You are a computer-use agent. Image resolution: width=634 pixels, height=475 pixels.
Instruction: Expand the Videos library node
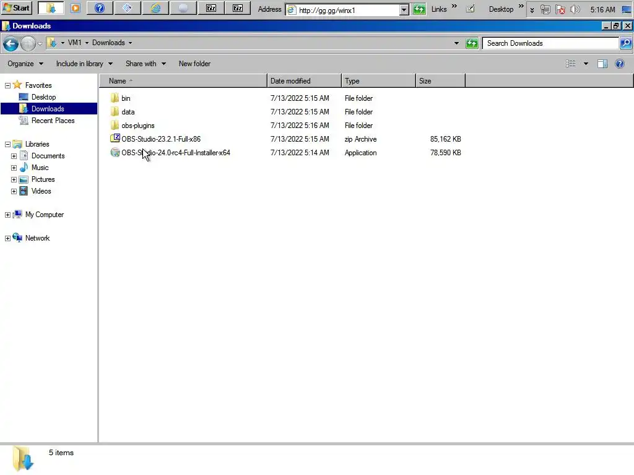14,191
